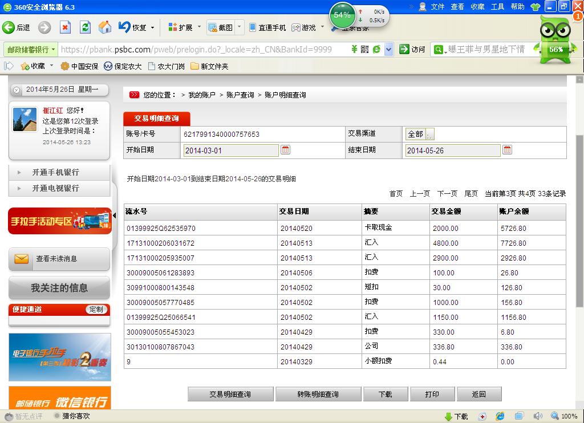Click the skin shirt icon in title bar

tap(535, 7)
